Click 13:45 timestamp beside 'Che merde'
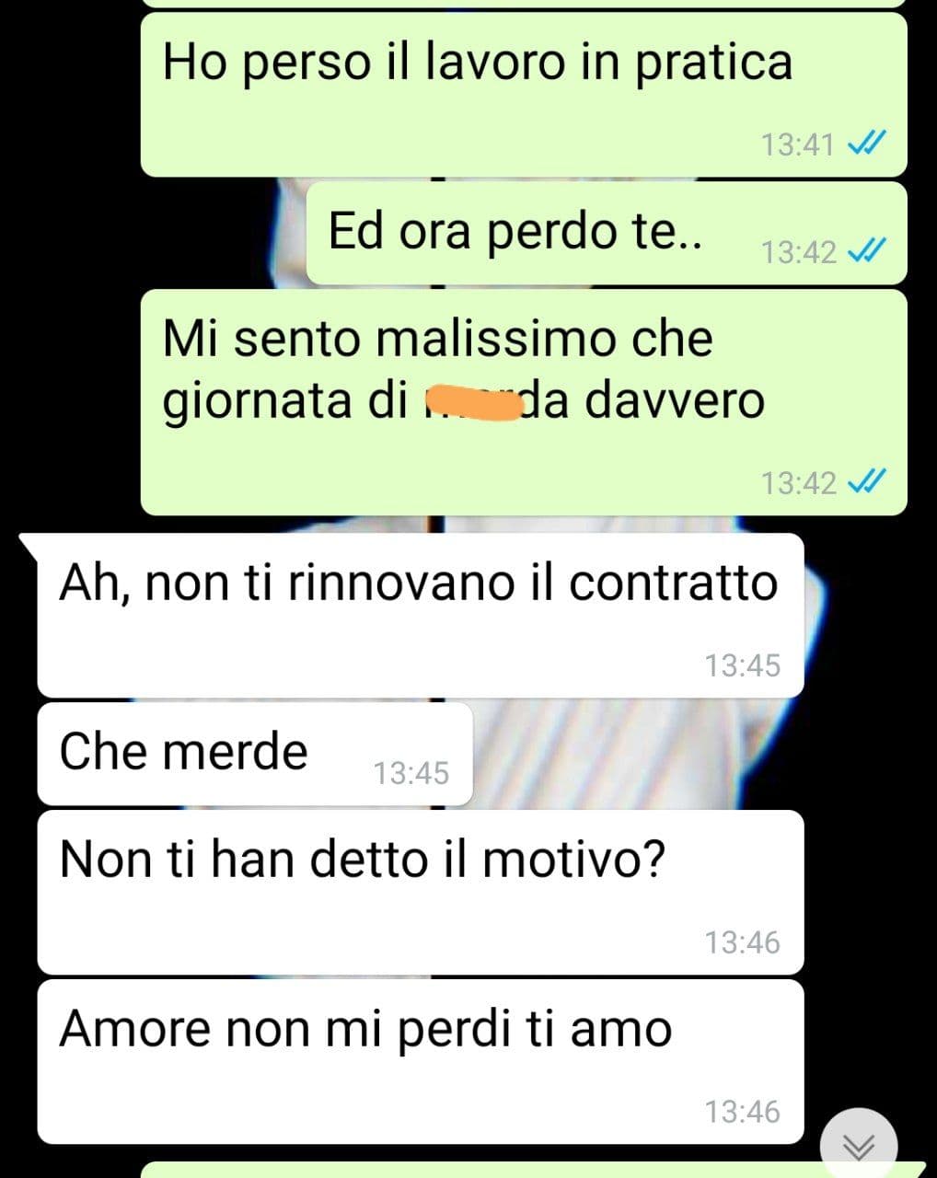Screen dimensions: 937x1178 point(411,773)
